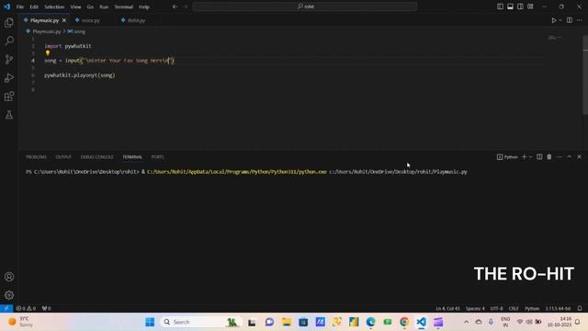Open terminal panel More Actions ellipsis
588x331 pixels.
[x=560, y=157]
